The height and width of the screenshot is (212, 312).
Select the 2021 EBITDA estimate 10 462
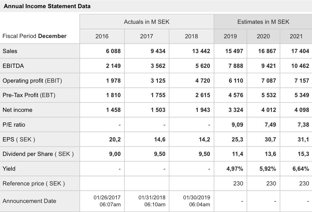[x=300, y=66]
